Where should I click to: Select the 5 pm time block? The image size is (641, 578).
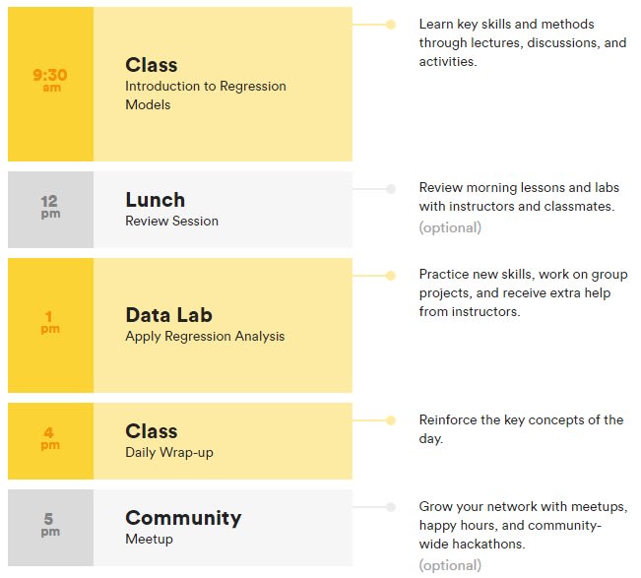tap(50, 528)
